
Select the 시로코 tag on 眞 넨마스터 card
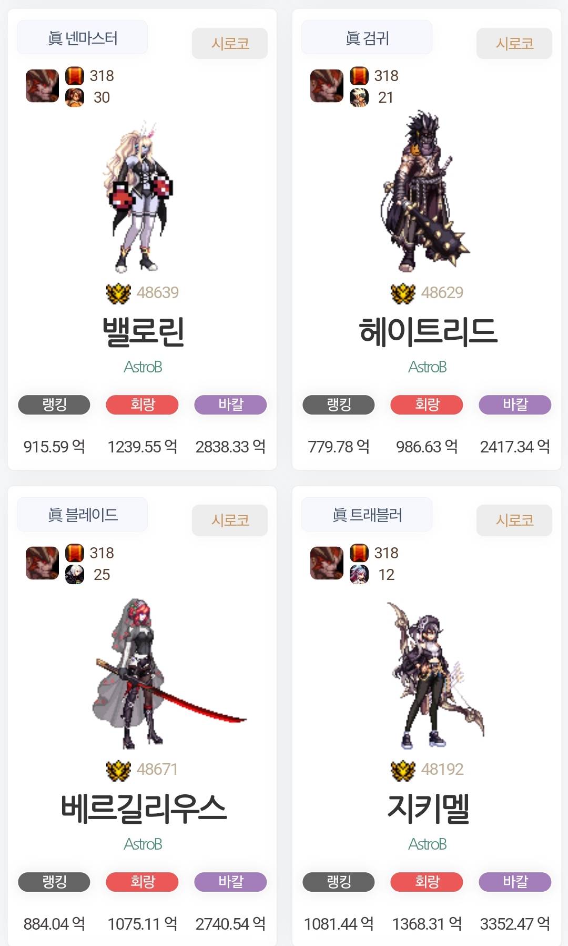click(230, 43)
